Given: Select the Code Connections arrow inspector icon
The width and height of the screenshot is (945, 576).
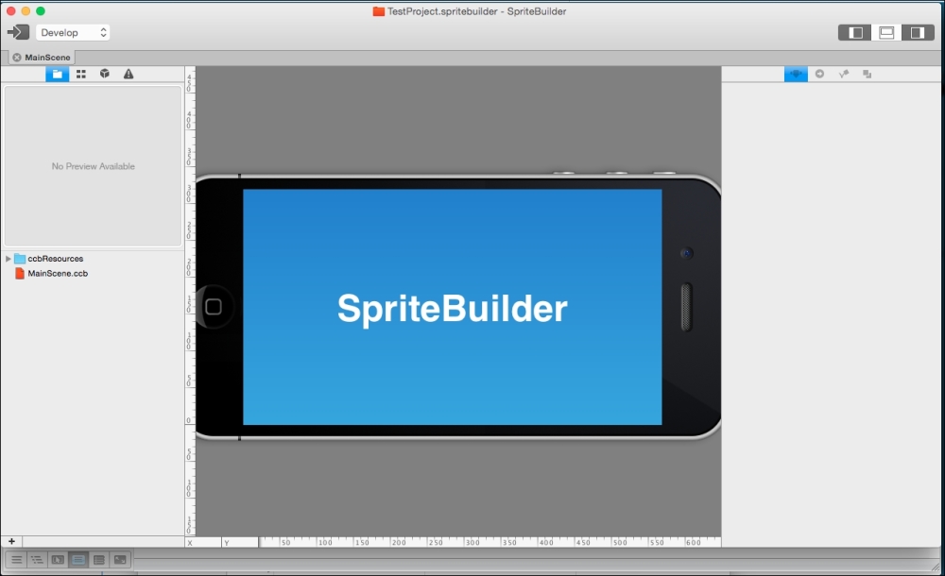Looking at the screenshot, I should 819,74.
